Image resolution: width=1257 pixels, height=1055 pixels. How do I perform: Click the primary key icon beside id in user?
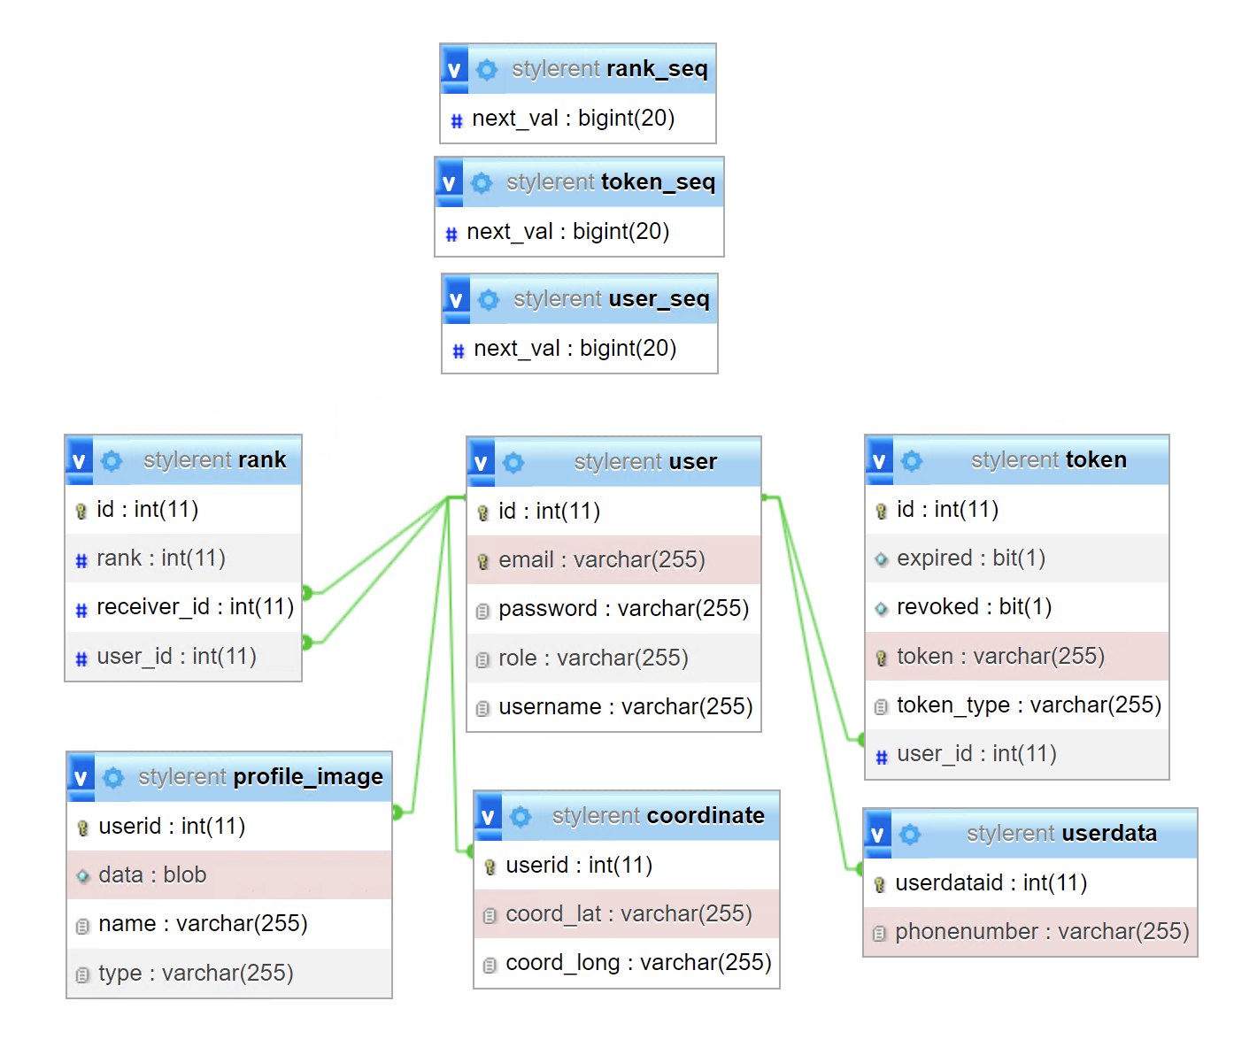[x=482, y=511]
